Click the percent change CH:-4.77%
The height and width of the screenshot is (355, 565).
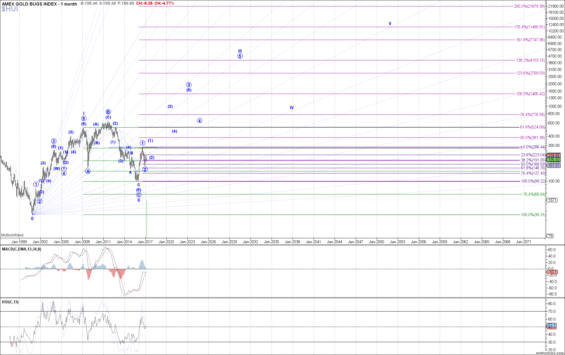[164, 4]
